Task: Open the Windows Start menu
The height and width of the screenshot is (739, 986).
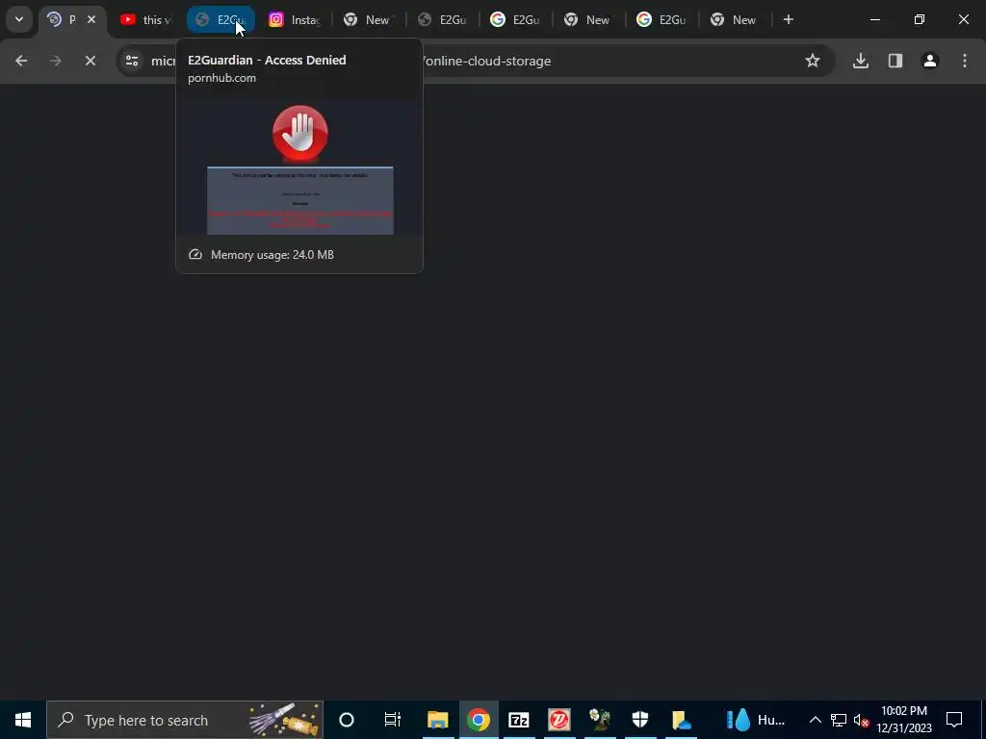Action: [23, 720]
